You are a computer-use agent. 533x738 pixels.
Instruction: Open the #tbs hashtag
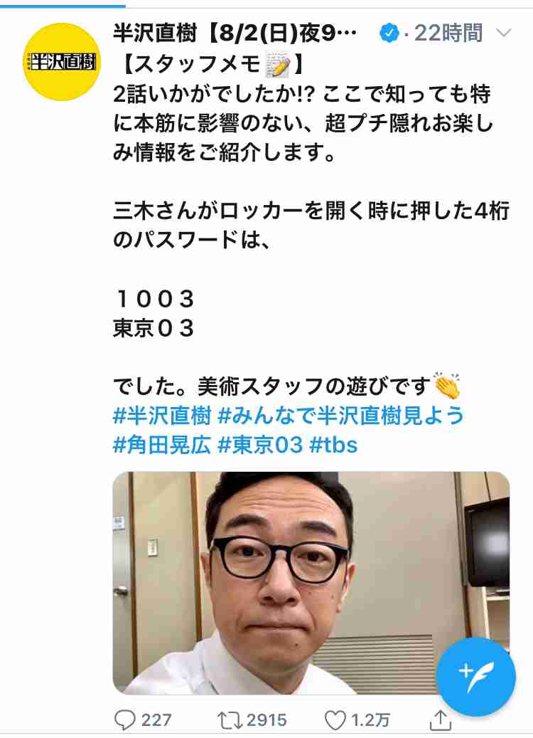(x=334, y=445)
